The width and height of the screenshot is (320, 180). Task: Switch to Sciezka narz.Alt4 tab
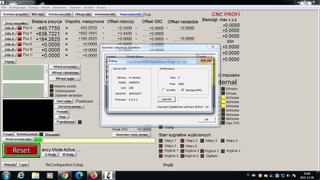(x=59, y=14)
